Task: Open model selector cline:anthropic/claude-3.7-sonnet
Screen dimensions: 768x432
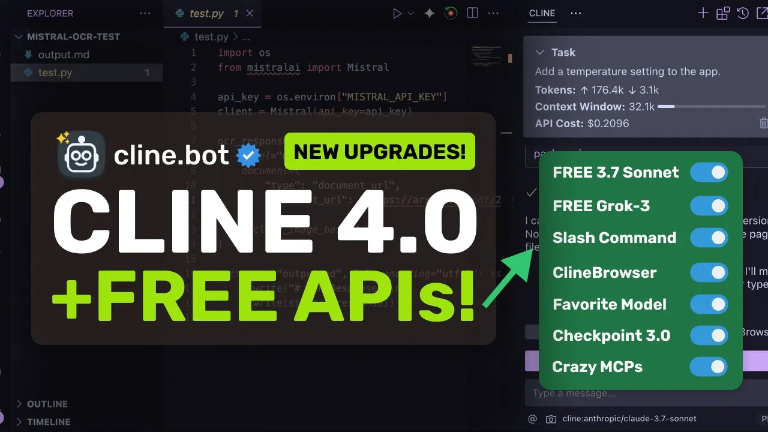Action: point(629,419)
